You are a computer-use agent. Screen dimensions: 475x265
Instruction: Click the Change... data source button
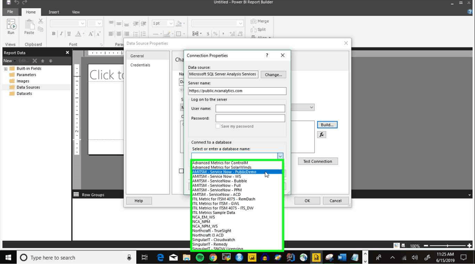pos(273,75)
